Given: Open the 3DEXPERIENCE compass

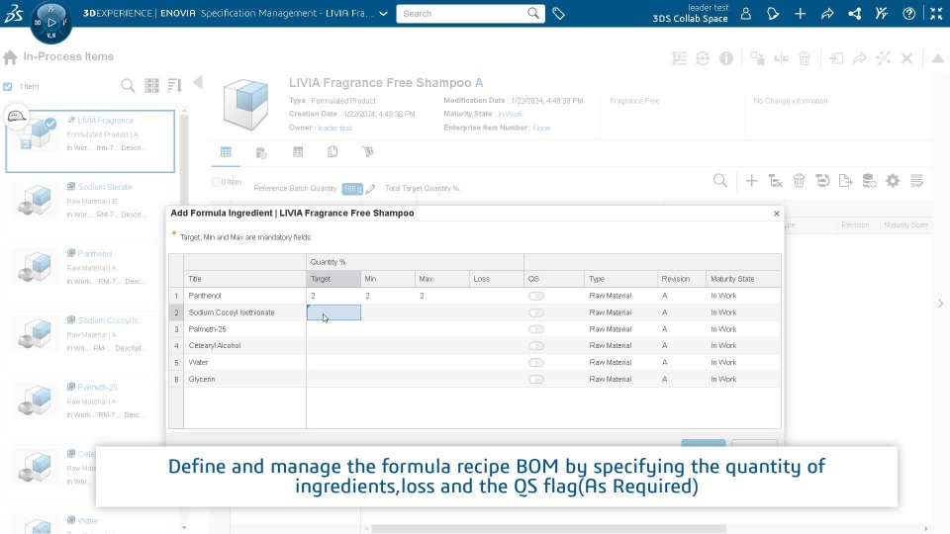Looking at the screenshot, I should pos(50,23).
